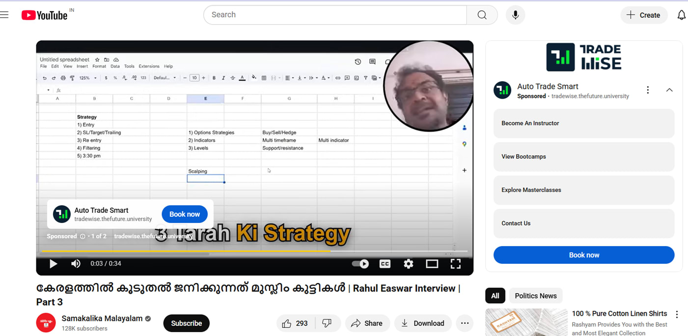The image size is (688, 336).
Task: Open the notifications bell
Action: (x=681, y=15)
